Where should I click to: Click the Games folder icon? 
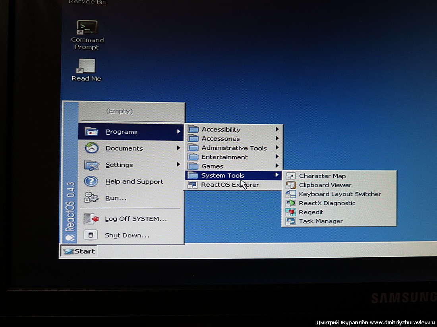[x=193, y=166]
